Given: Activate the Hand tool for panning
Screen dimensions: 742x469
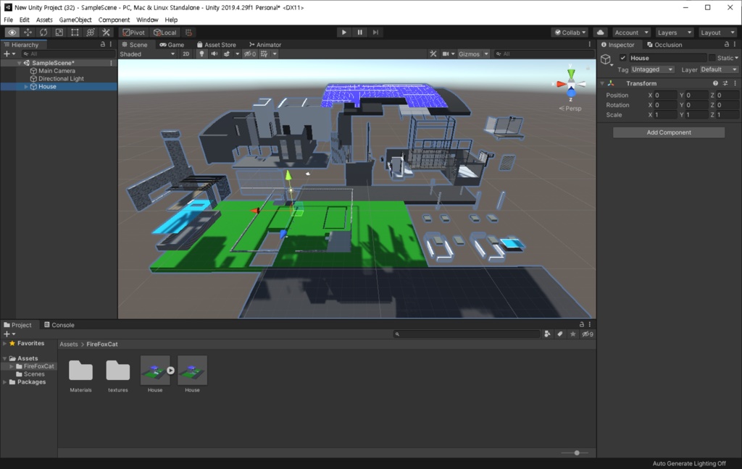Looking at the screenshot, I should [11, 32].
